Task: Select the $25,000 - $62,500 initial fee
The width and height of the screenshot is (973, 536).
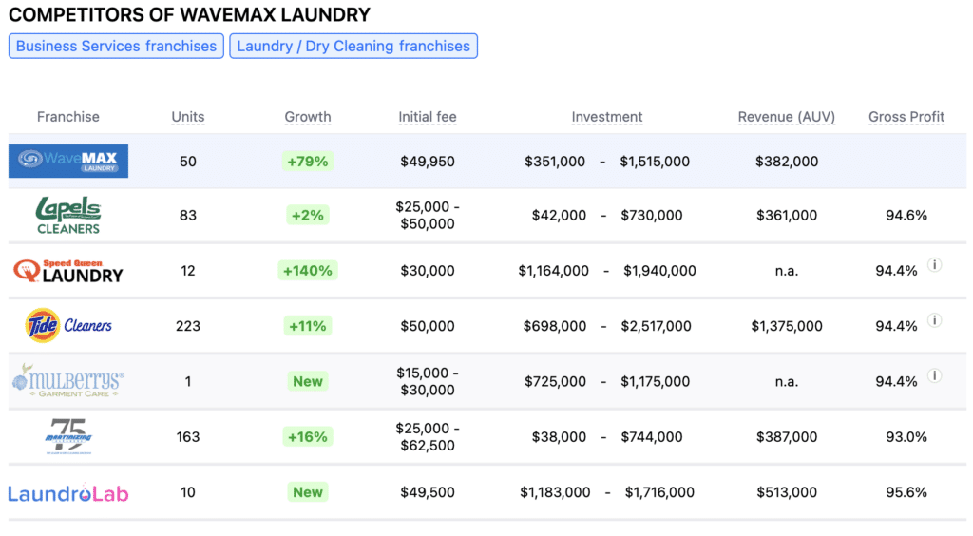Action: tap(428, 437)
